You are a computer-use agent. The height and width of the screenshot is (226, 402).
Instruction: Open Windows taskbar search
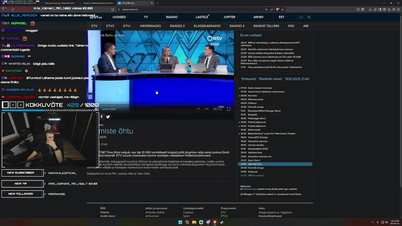pyautogui.click(x=187, y=222)
